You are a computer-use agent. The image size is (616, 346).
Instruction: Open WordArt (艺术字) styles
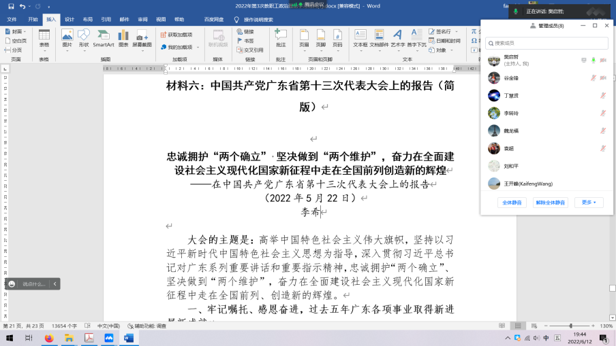coord(397,39)
